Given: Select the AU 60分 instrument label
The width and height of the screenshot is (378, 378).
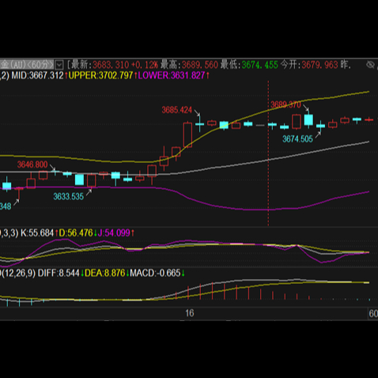Looking at the screenshot, I should pyautogui.click(x=27, y=65).
